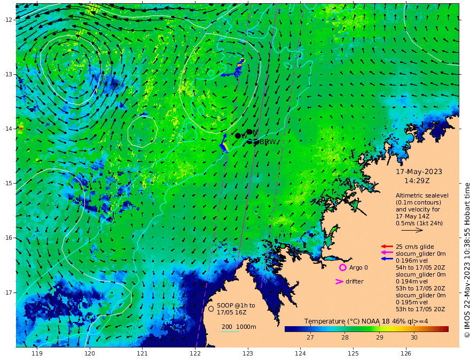Click the -14 latitude axis label

tap(8, 129)
